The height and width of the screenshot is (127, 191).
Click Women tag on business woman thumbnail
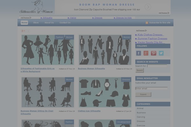(x=127, y=37)
